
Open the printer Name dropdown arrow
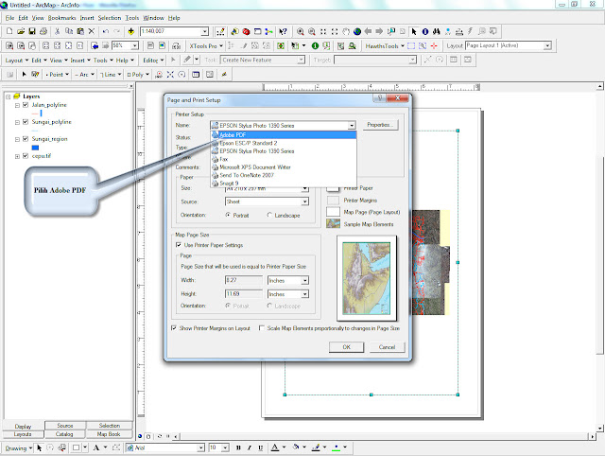pyautogui.click(x=352, y=126)
